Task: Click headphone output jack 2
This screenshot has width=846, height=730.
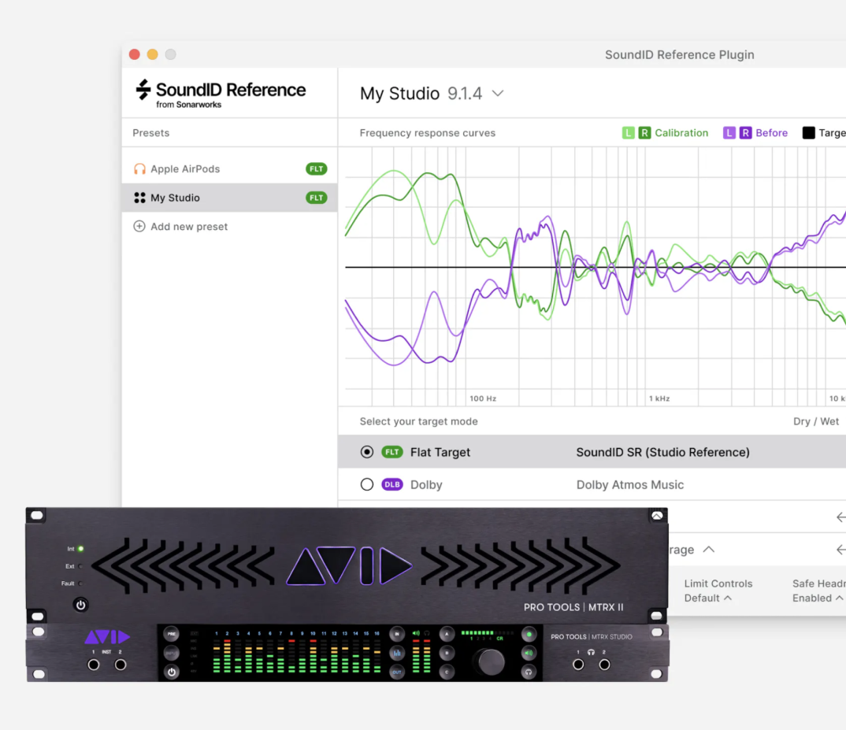Action: (604, 665)
